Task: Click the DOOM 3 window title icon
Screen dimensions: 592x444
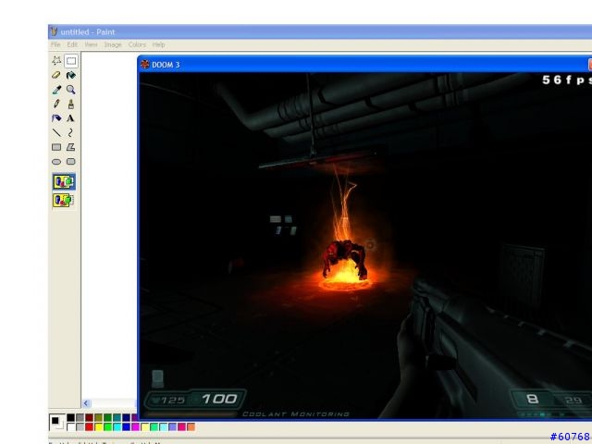Action: coord(145,65)
